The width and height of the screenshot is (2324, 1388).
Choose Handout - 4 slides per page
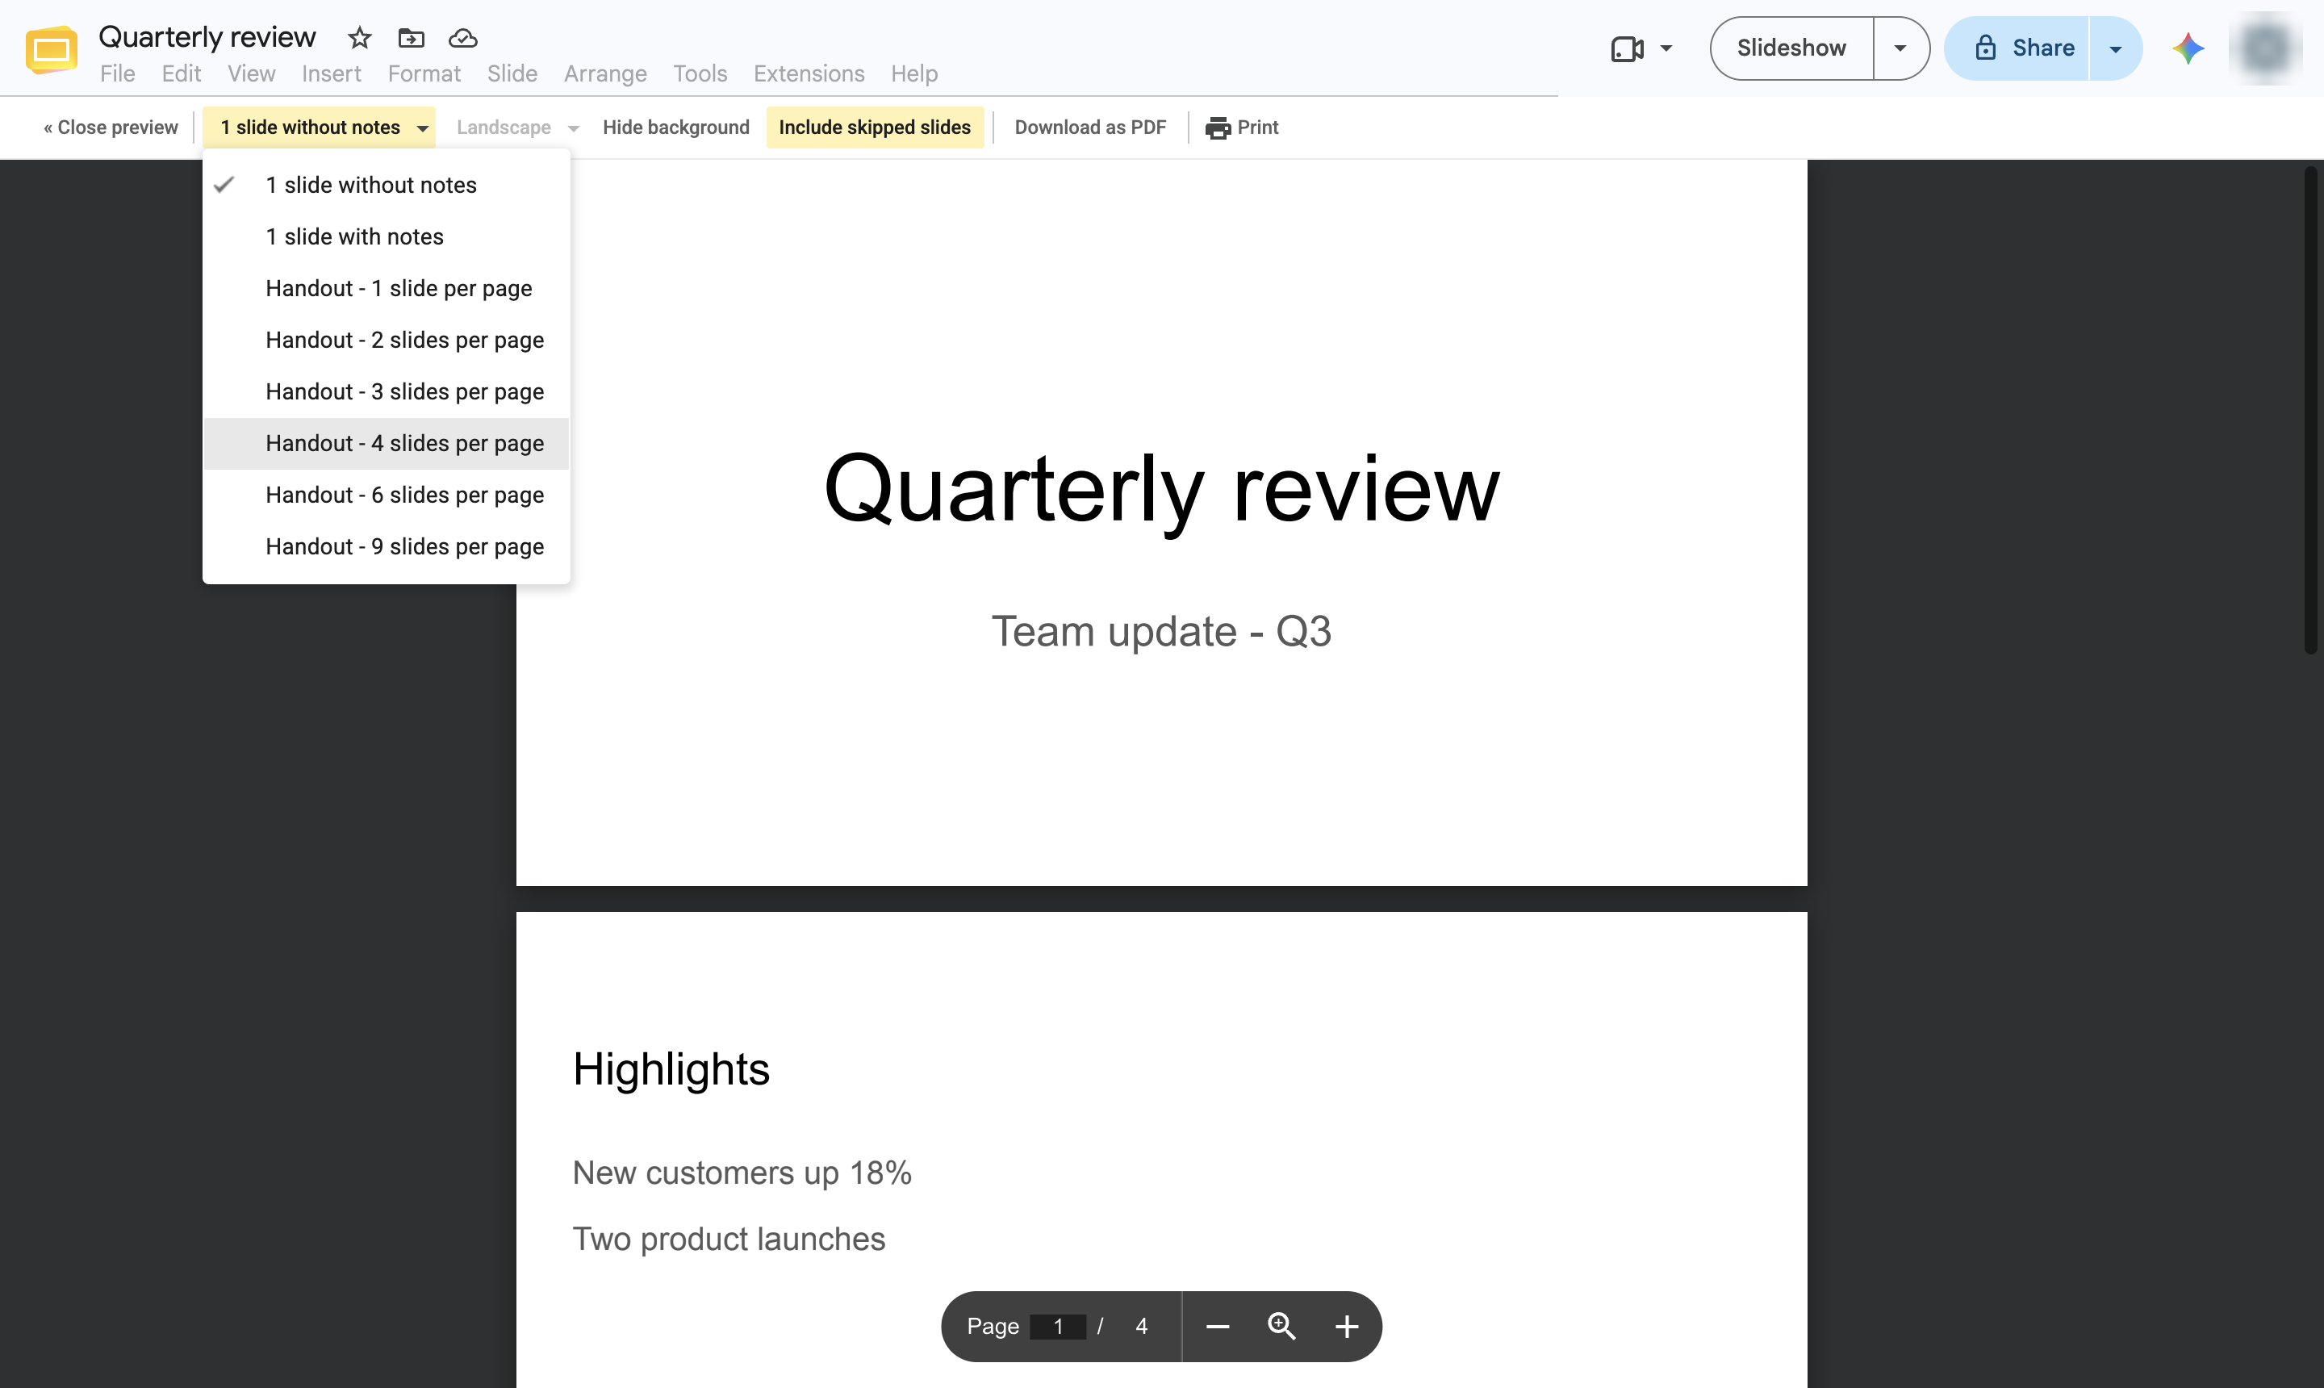click(387, 443)
